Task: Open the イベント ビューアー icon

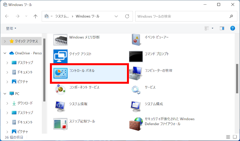Action: pos(136,40)
